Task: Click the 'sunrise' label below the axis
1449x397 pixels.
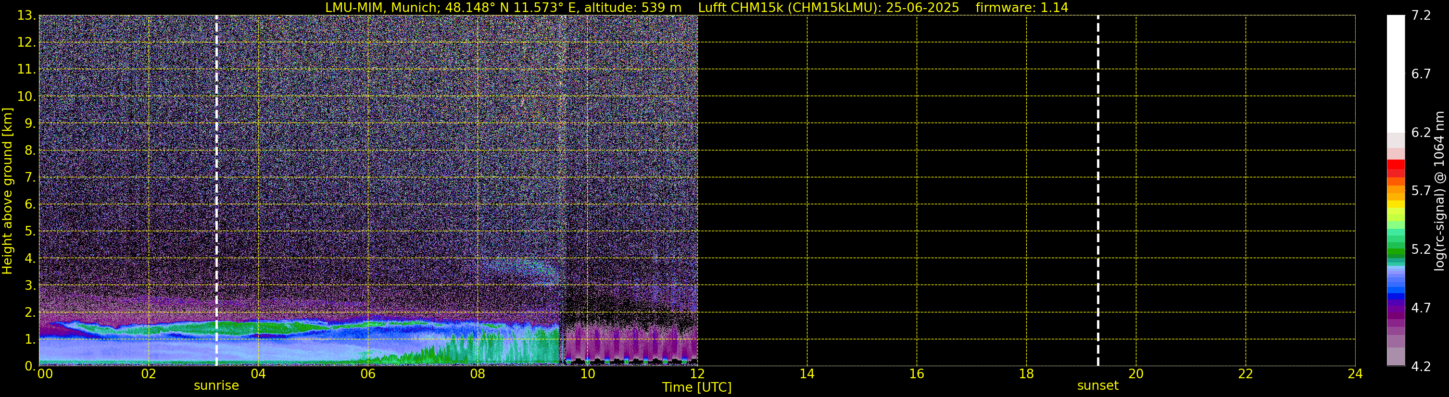Action: point(216,386)
